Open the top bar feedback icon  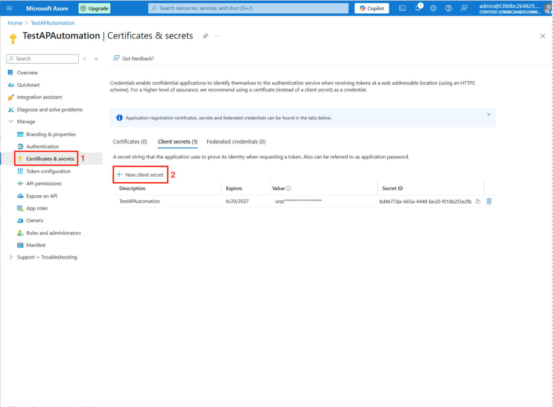click(464, 8)
